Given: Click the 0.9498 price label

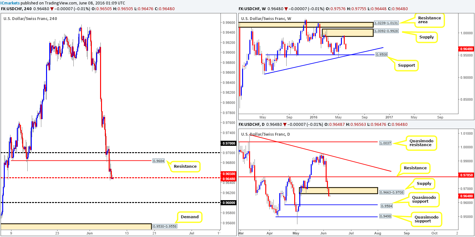Looking at the screenshot, I should 386,217.
